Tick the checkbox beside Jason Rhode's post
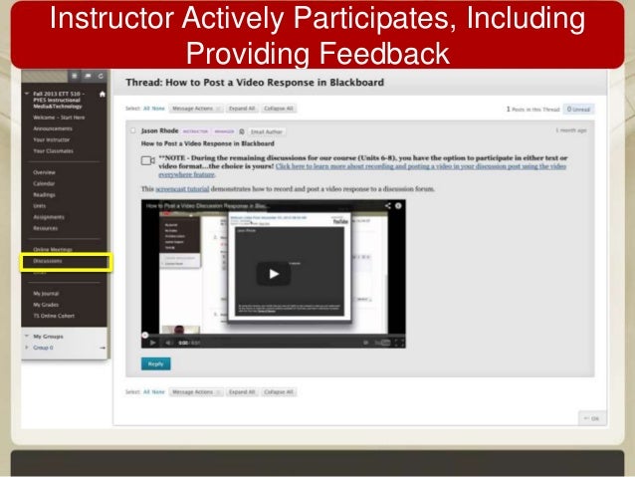This screenshot has height=477, width=635. pos(132,130)
